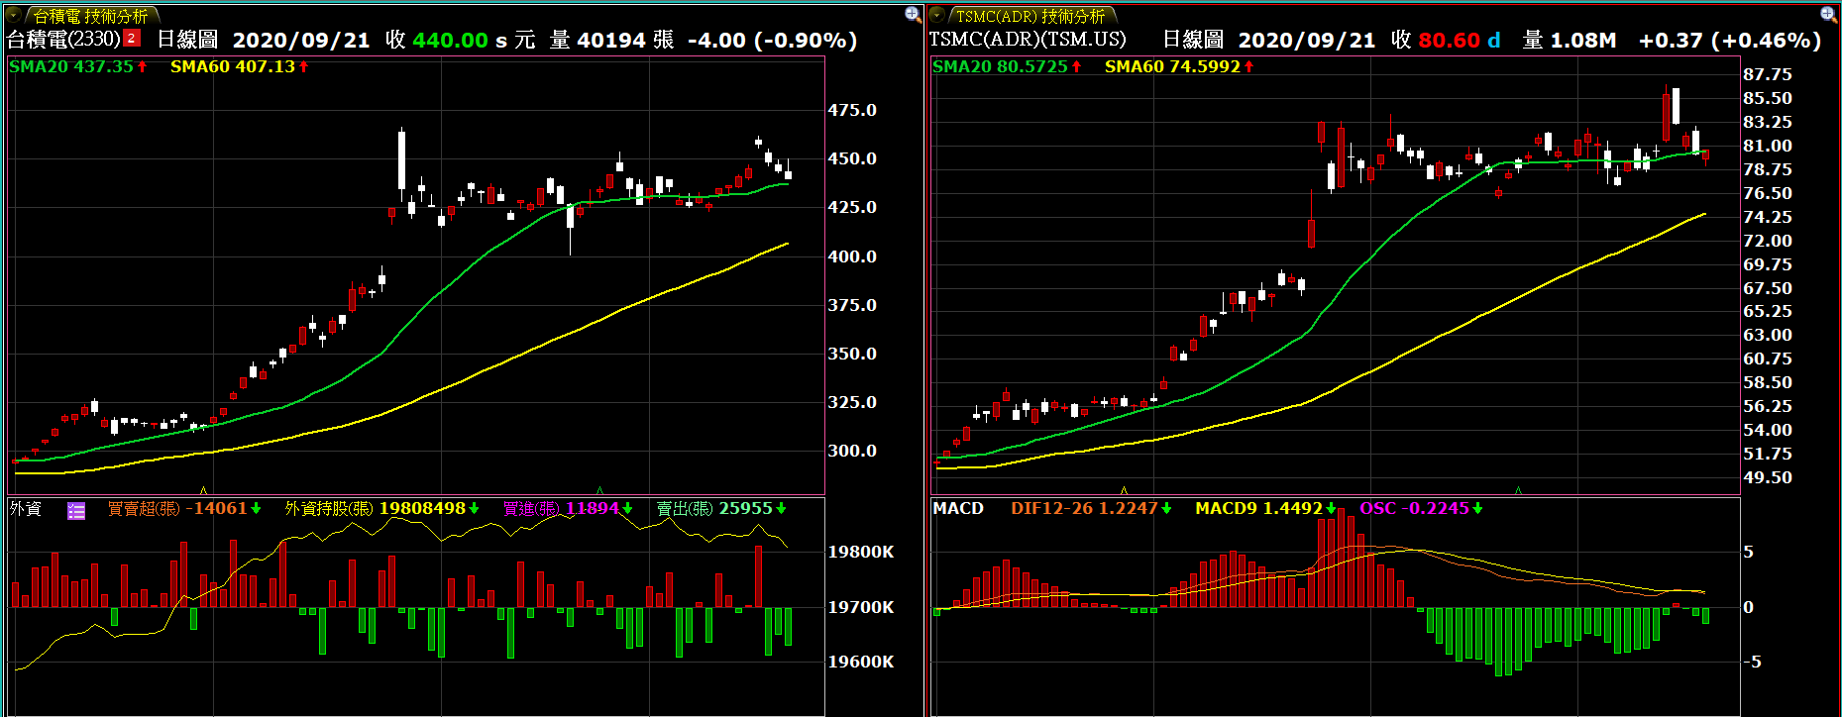This screenshot has width=1842, height=717.
Task: Click the zoom magnifier in TSMC(ADR) panel
Action: [x=1829, y=14]
